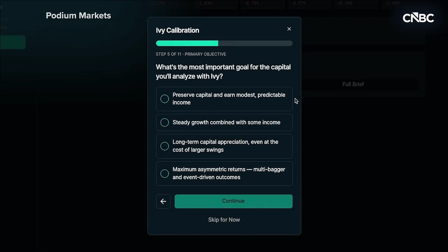Image resolution: width=448 pixels, height=252 pixels.
Task: Open the dimmed Full Brief button
Action: (353, 84)
